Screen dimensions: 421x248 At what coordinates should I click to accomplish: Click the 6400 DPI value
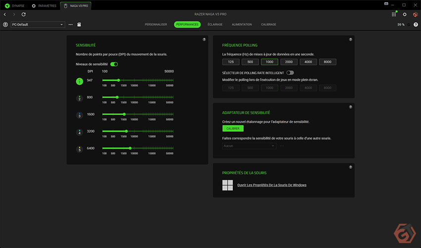coord(91,148)
